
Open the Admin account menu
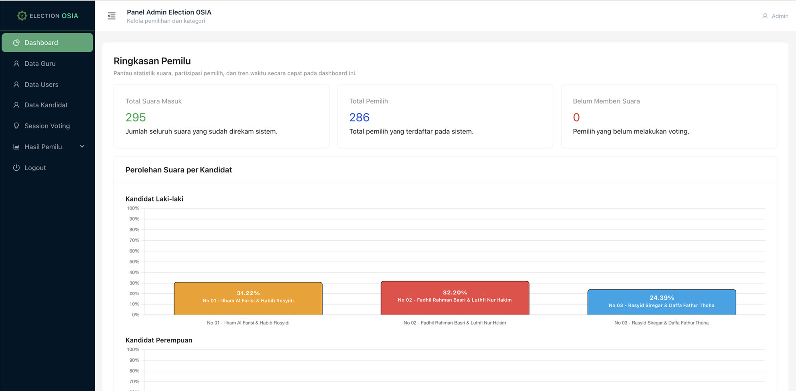point(775,16)
